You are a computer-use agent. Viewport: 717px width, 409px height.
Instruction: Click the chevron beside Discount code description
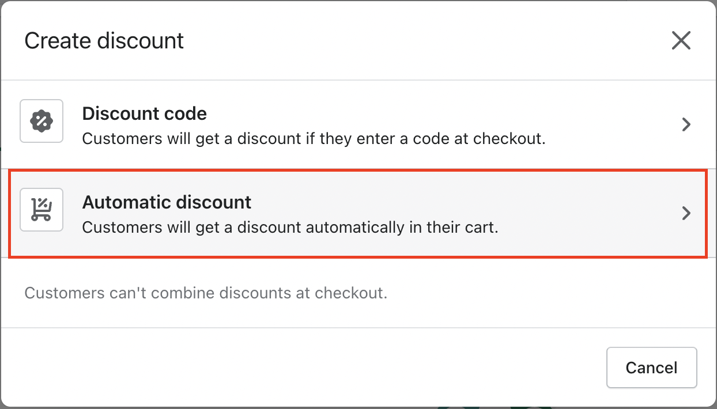686,124
